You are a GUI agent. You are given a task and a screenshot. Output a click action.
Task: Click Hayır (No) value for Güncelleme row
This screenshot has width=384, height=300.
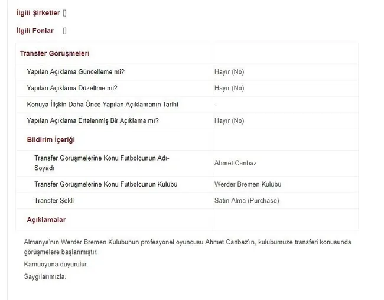pos(229,72)
